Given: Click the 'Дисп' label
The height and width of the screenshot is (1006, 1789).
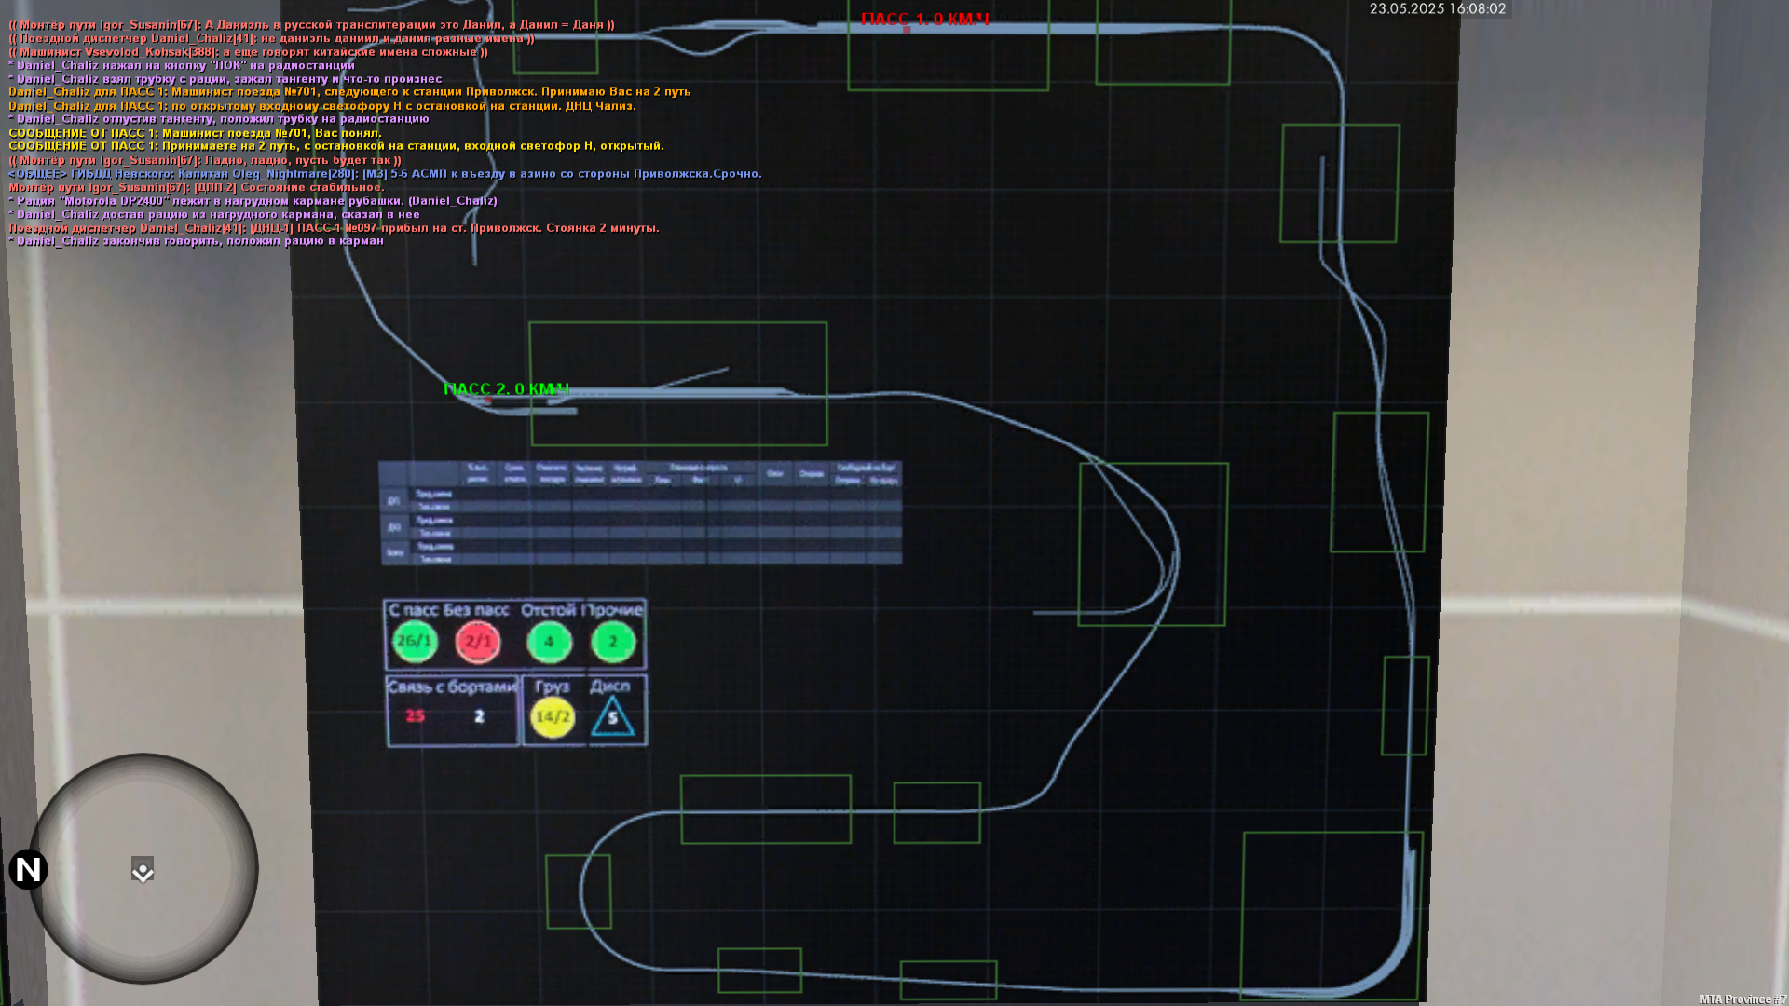Looking at the screenshot, I should coord(610,687).
